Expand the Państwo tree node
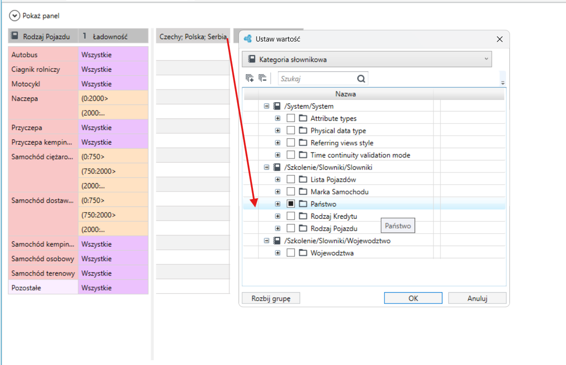 [x=278, y=204]
